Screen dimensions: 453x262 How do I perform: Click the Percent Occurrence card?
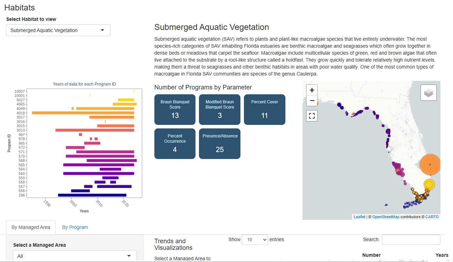pyautogui.click(x=175, y=144)
